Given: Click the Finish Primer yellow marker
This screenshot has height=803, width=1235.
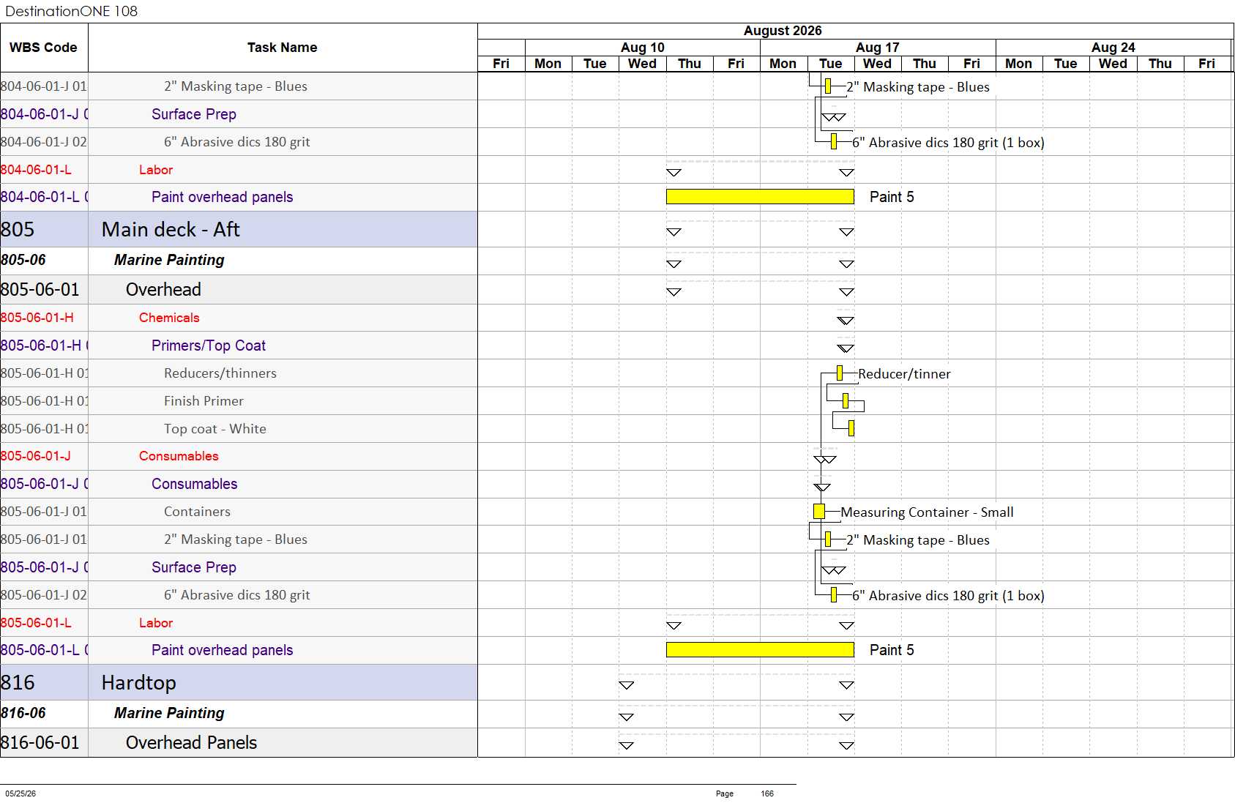Looking at the screenshot, I should click(846, 400).
